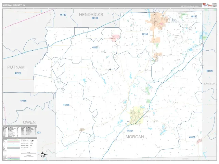The image size is (219, 164).
Task: Select the OWEN county label
Action: [x=29, y=122]
